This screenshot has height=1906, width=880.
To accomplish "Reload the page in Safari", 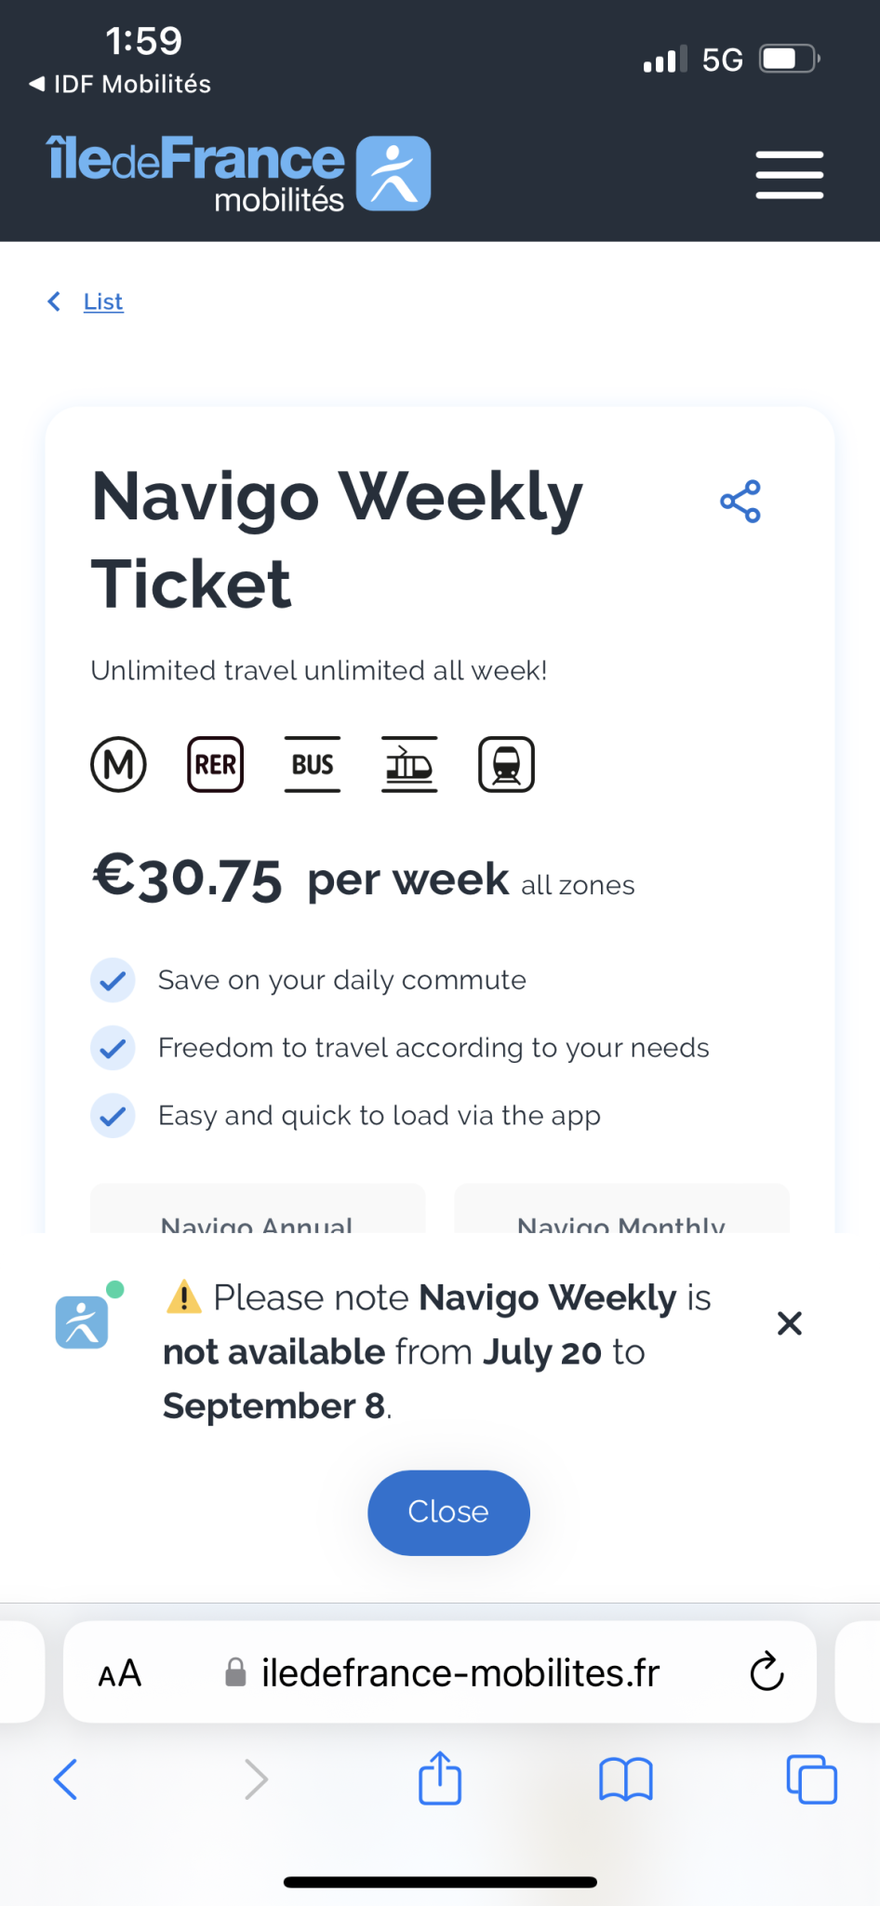I will [767, 1671].
